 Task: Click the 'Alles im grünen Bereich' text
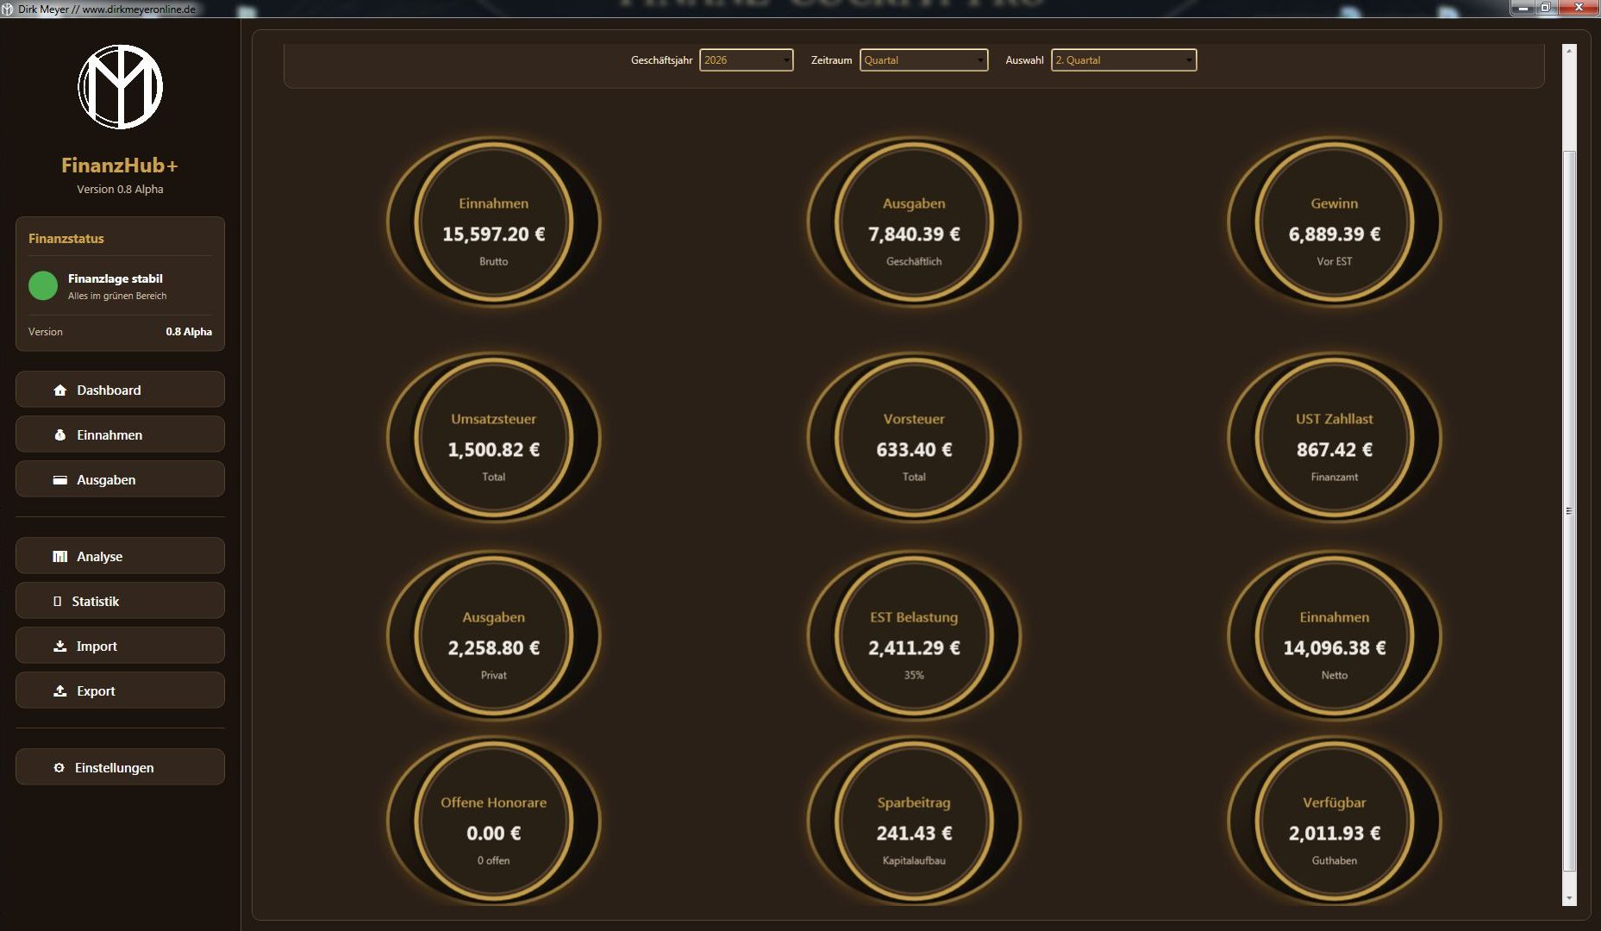coord(117,296)
